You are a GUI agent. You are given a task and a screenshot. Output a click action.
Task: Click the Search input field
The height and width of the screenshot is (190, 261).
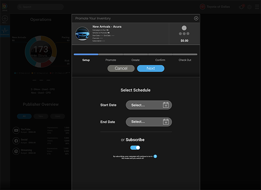click(x=40, y=7)
